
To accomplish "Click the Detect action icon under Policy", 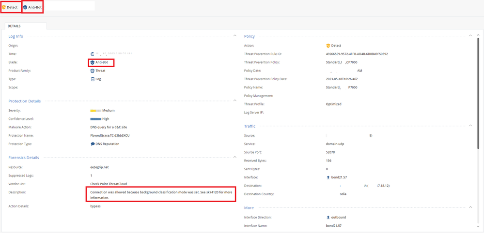I will (x=328, y=46).
